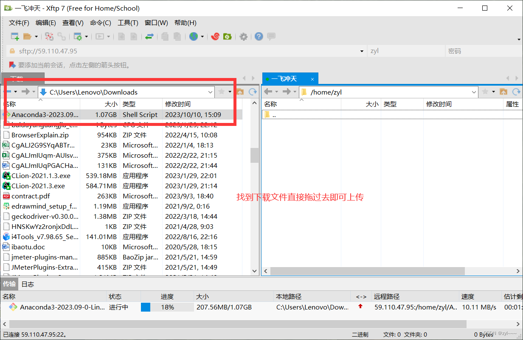Click the 密码 password field
The width and height of the screenshot is (523, 340).
(483, 51)
